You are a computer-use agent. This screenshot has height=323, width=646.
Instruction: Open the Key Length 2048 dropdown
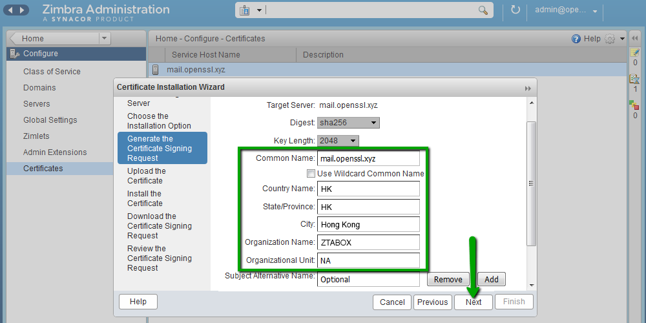point(338,141)
